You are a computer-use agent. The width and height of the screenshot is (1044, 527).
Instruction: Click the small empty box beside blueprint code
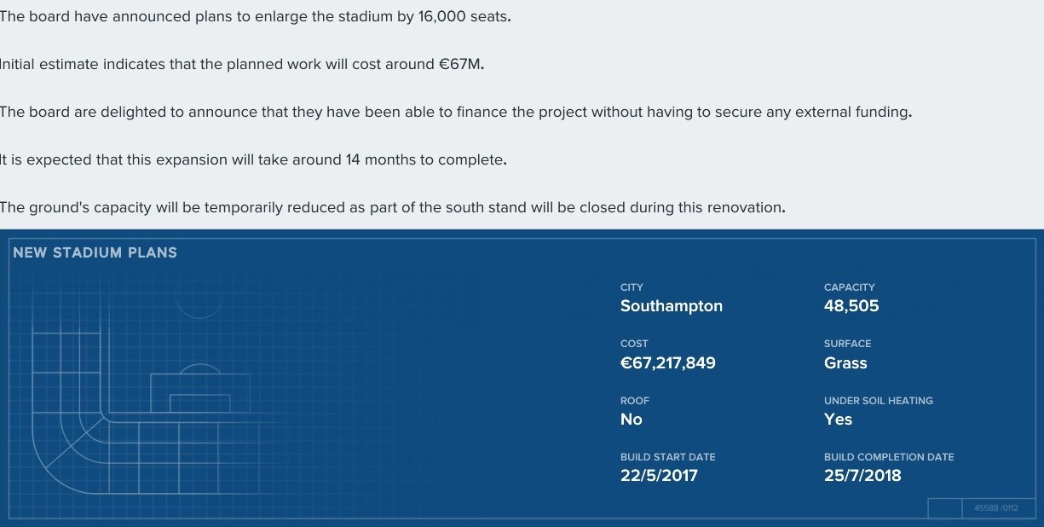point(945,508)
